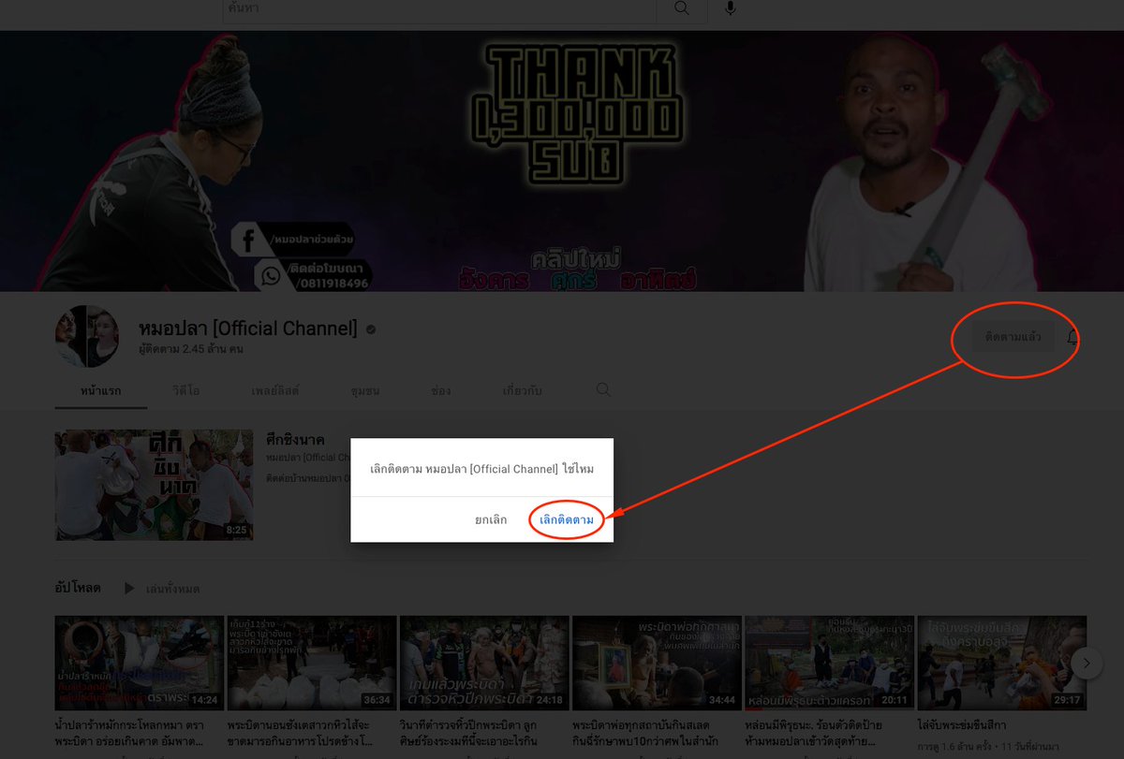Open the หน้าแรก home tab

click(101, 390)
